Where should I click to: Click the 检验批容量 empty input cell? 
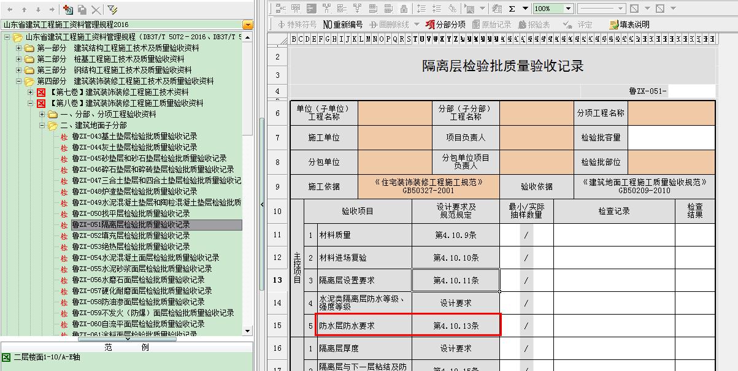pos(671,138)
